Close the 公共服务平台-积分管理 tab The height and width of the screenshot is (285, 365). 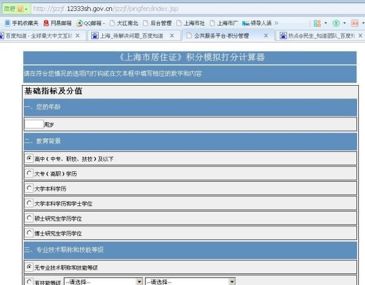266,36
